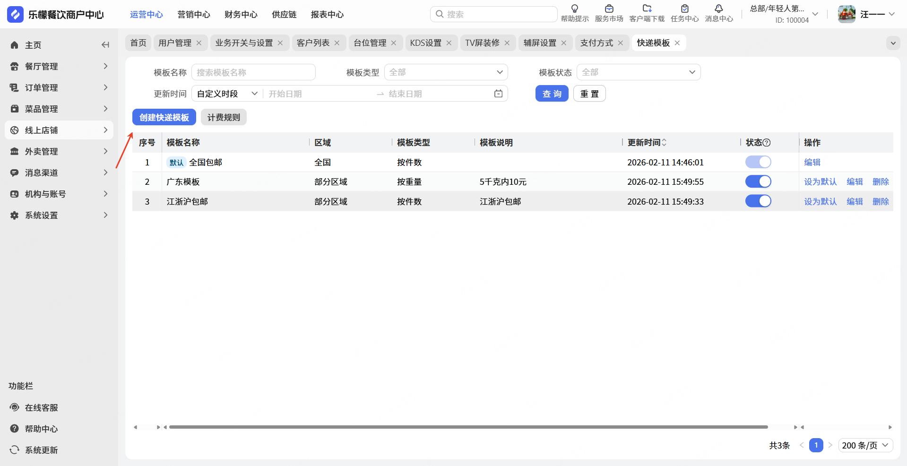907x466 pixels.
Task: Open the 服务市场 icon
Action: tap(609, 9)
